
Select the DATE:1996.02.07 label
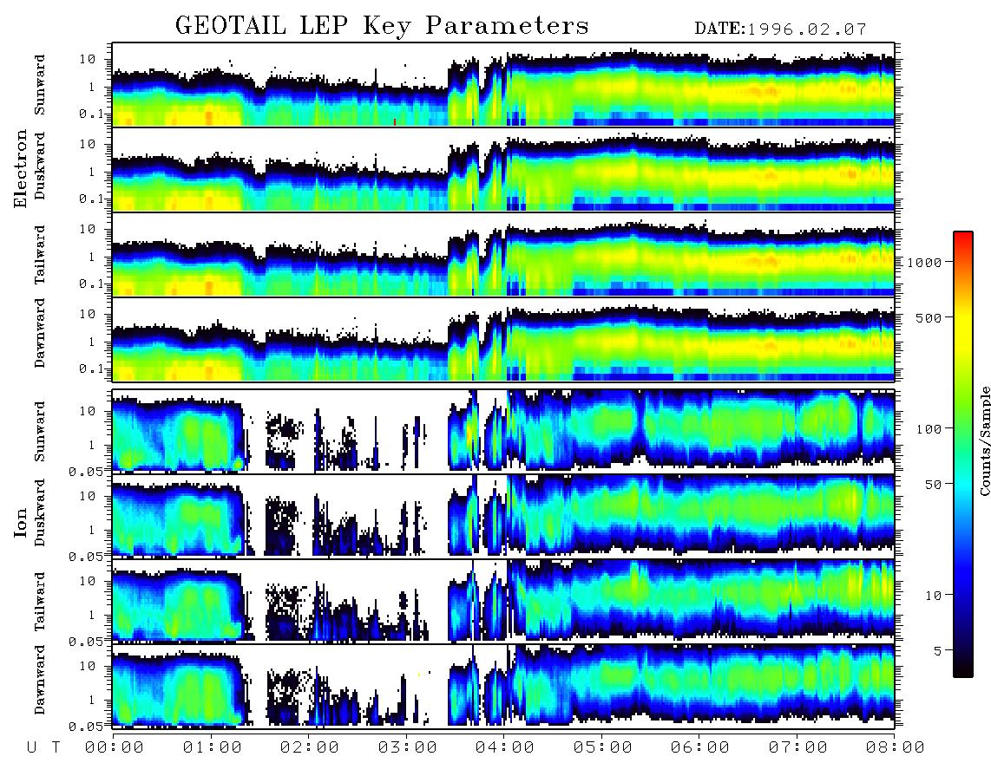pyautogui.click(x=780, y=29)
